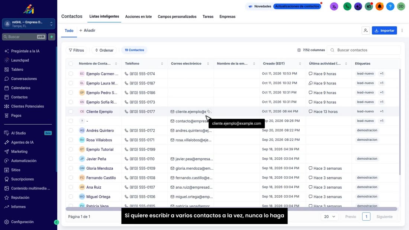Check the Ana Ruiz row checkbox
This screenshot has height=230, width=409.
point(71,187)
